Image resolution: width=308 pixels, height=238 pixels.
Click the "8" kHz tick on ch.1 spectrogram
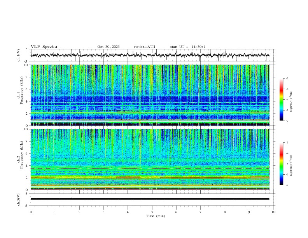(27, 77)
